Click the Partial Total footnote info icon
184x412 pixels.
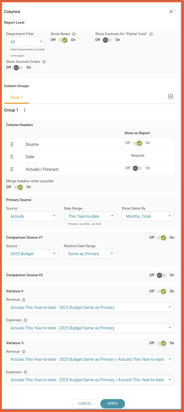151,34
